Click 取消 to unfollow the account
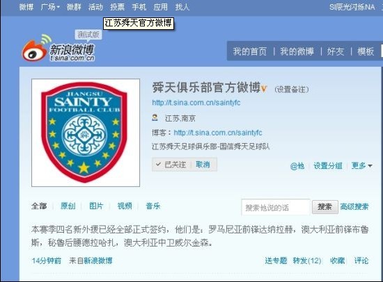The width and height of the screenshot is (383, 282). (203, 165)
